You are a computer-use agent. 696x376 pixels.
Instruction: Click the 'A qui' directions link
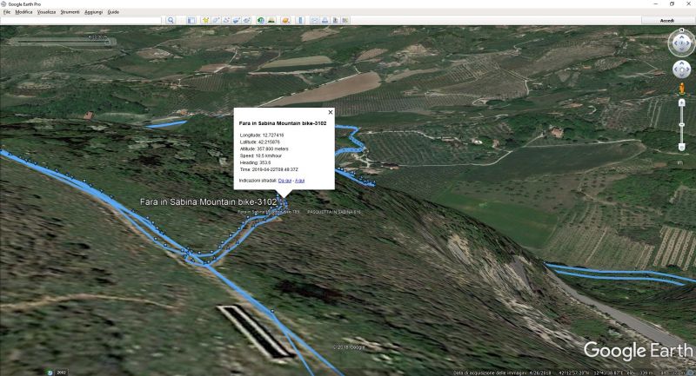[x=299, y=181]
